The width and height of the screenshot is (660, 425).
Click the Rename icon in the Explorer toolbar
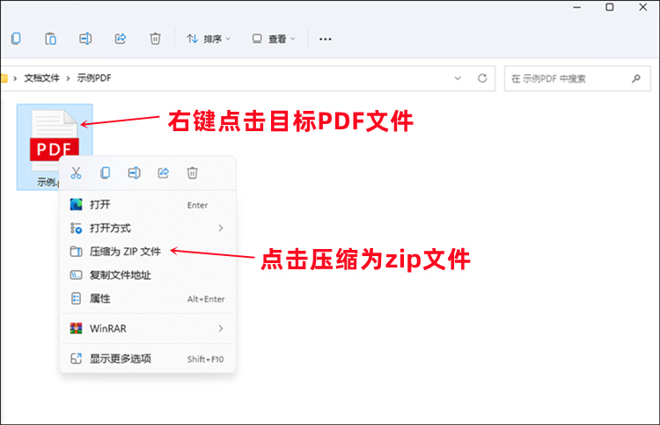85,39
